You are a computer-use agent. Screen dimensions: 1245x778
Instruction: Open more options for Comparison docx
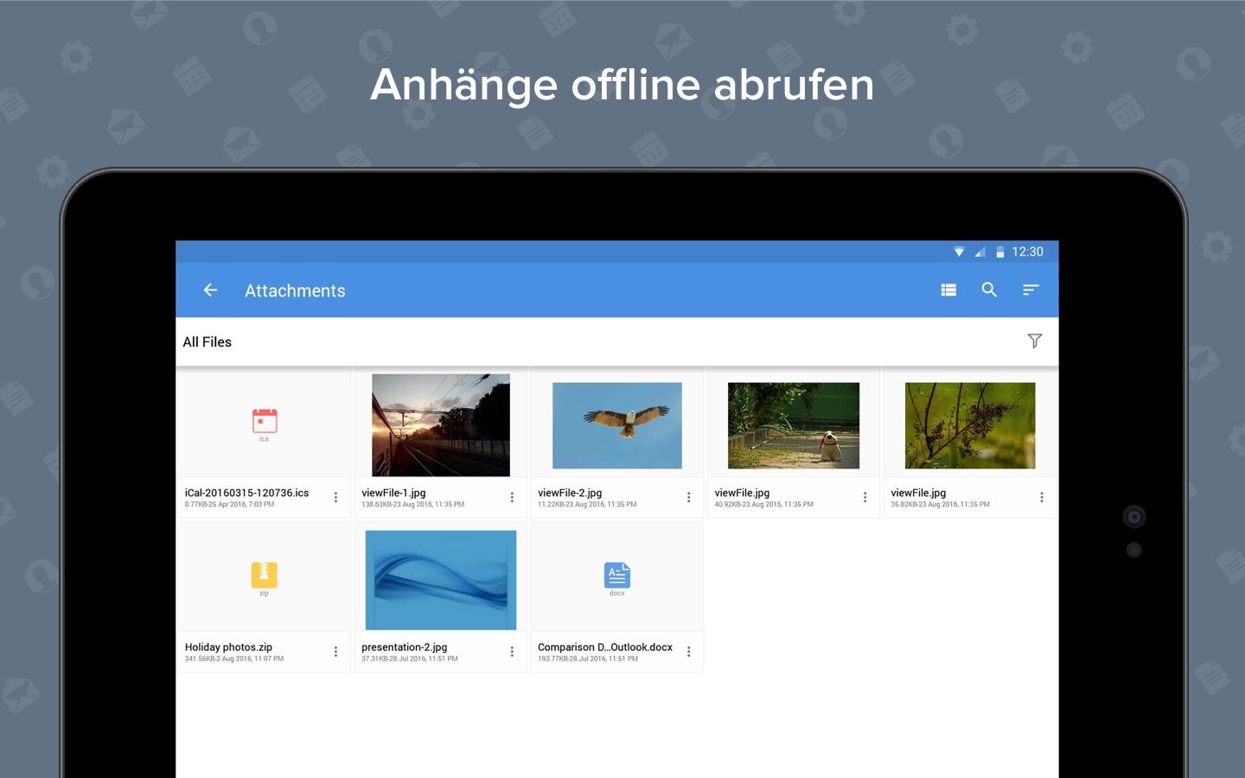[688, 652]
